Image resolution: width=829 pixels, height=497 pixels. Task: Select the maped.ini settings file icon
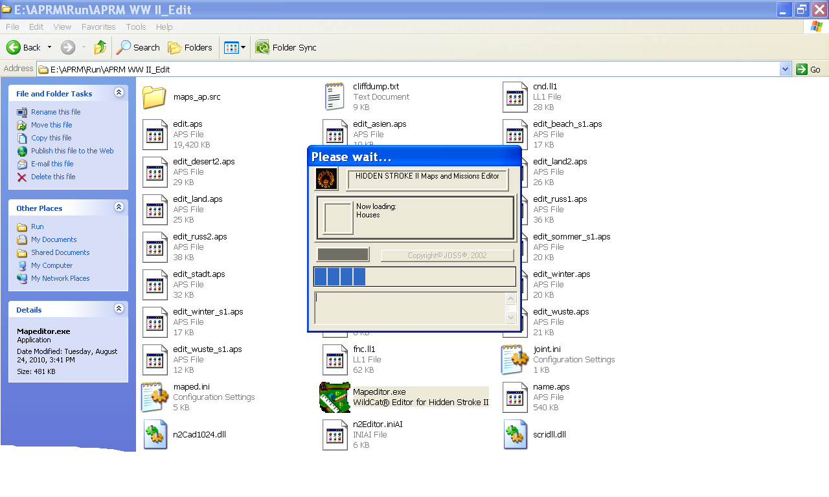(155, 397)
